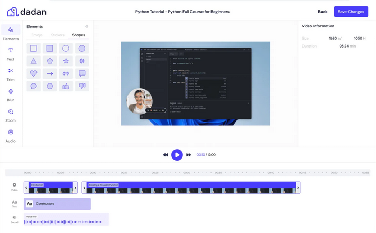The height and width of the screenshot is (233, 376).
Task: Click Creating a Reusable Function clip right handle
Action: pos(298,188)
